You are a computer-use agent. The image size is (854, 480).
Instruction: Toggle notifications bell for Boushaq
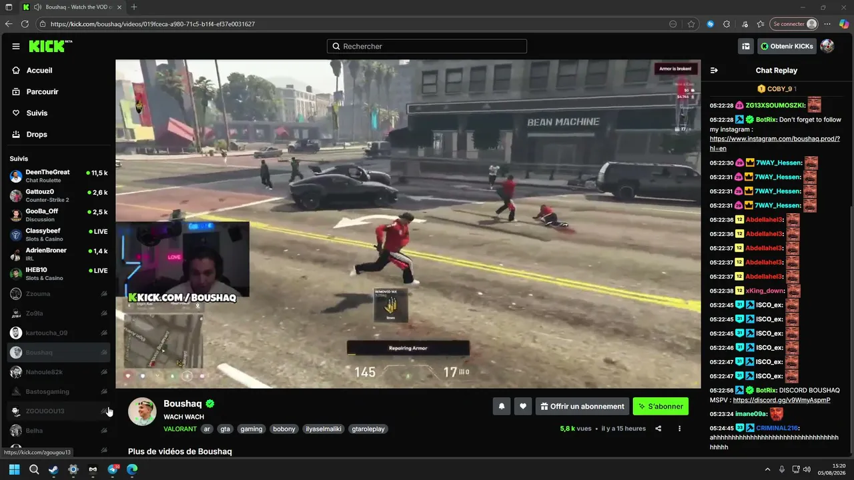(502, 406)
